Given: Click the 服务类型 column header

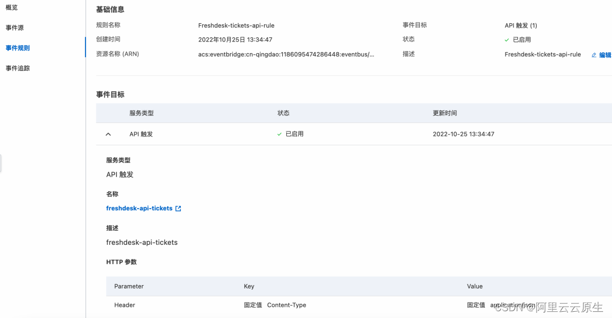Looking at the screenshot, I should [141, 113].
